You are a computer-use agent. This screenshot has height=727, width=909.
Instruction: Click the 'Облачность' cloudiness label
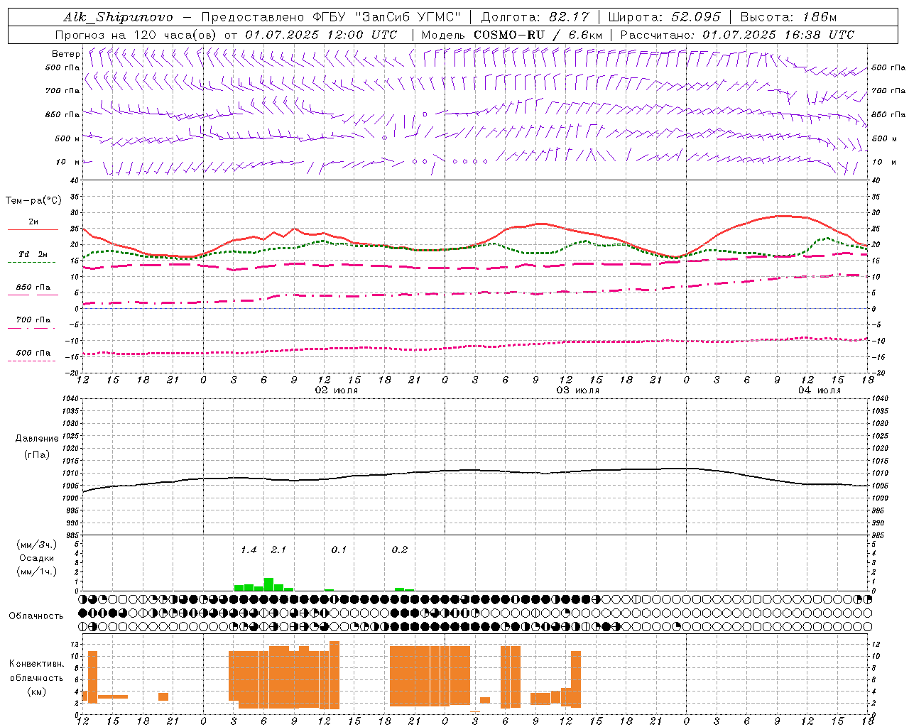pos(36,616)
